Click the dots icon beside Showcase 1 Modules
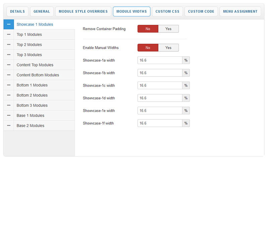The height and width of the screenshot is (226, 268). tap(9, 24)
